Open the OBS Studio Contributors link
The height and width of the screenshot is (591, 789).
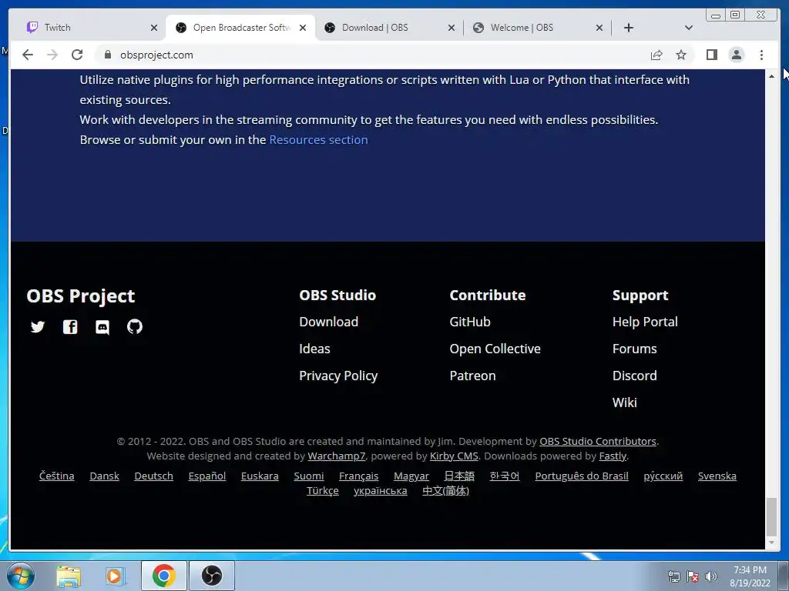(x=598, y=441)
